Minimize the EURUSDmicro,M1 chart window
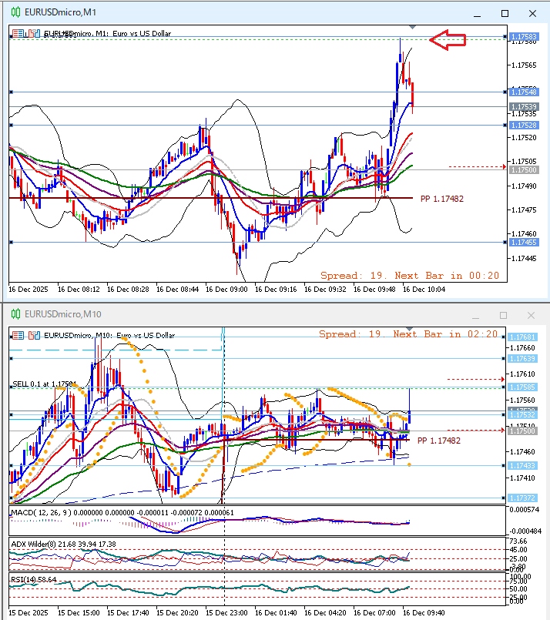The image size is (550, 620). click(476, 13)
